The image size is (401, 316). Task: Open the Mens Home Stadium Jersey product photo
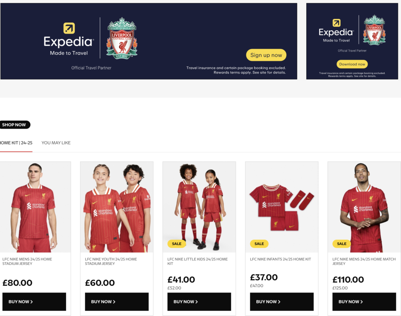click(x=34, y=207)
